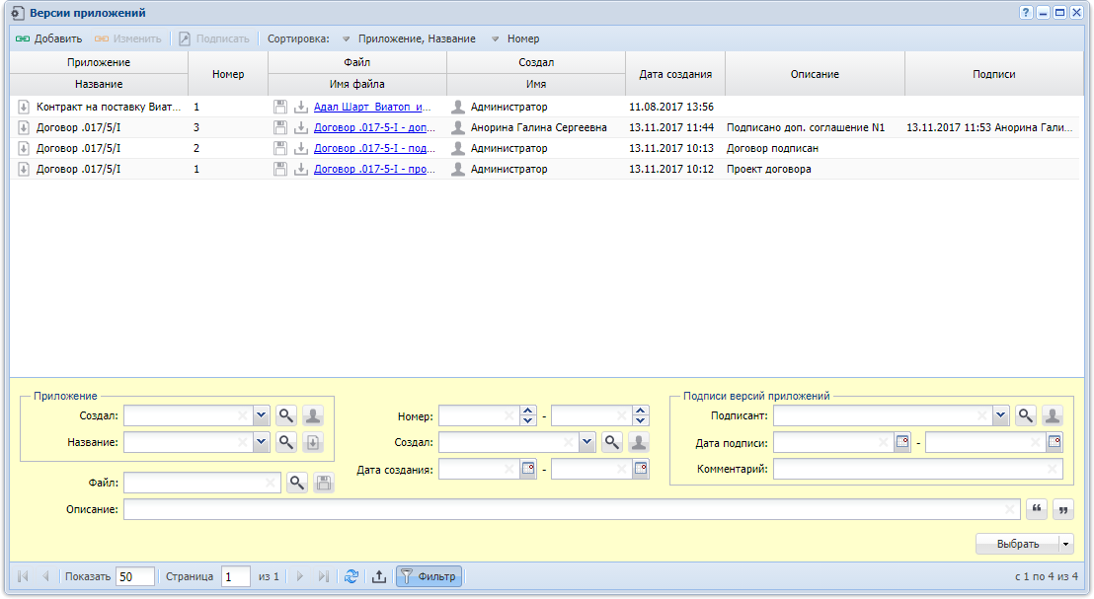Open the Выбрать button dropdown arrow
1094x599 pixels.
point(1066,544)
